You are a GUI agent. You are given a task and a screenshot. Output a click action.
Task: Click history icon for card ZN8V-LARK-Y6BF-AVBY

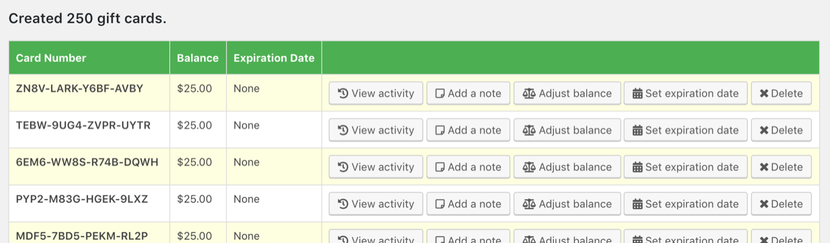tap(343, 93)
